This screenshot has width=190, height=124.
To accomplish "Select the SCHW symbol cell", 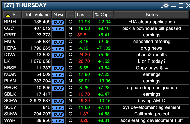I will coord(12,101).
